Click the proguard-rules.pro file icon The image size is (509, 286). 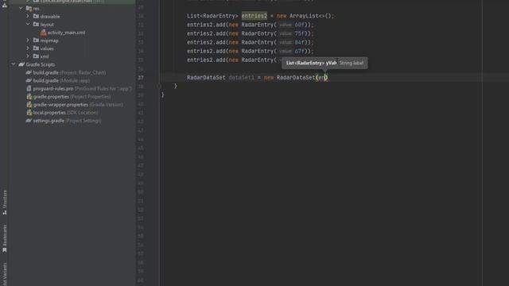point(29,88)
